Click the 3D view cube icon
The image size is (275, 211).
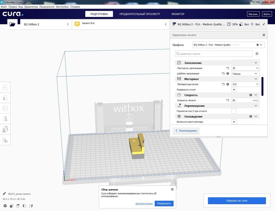coord(5,206)
